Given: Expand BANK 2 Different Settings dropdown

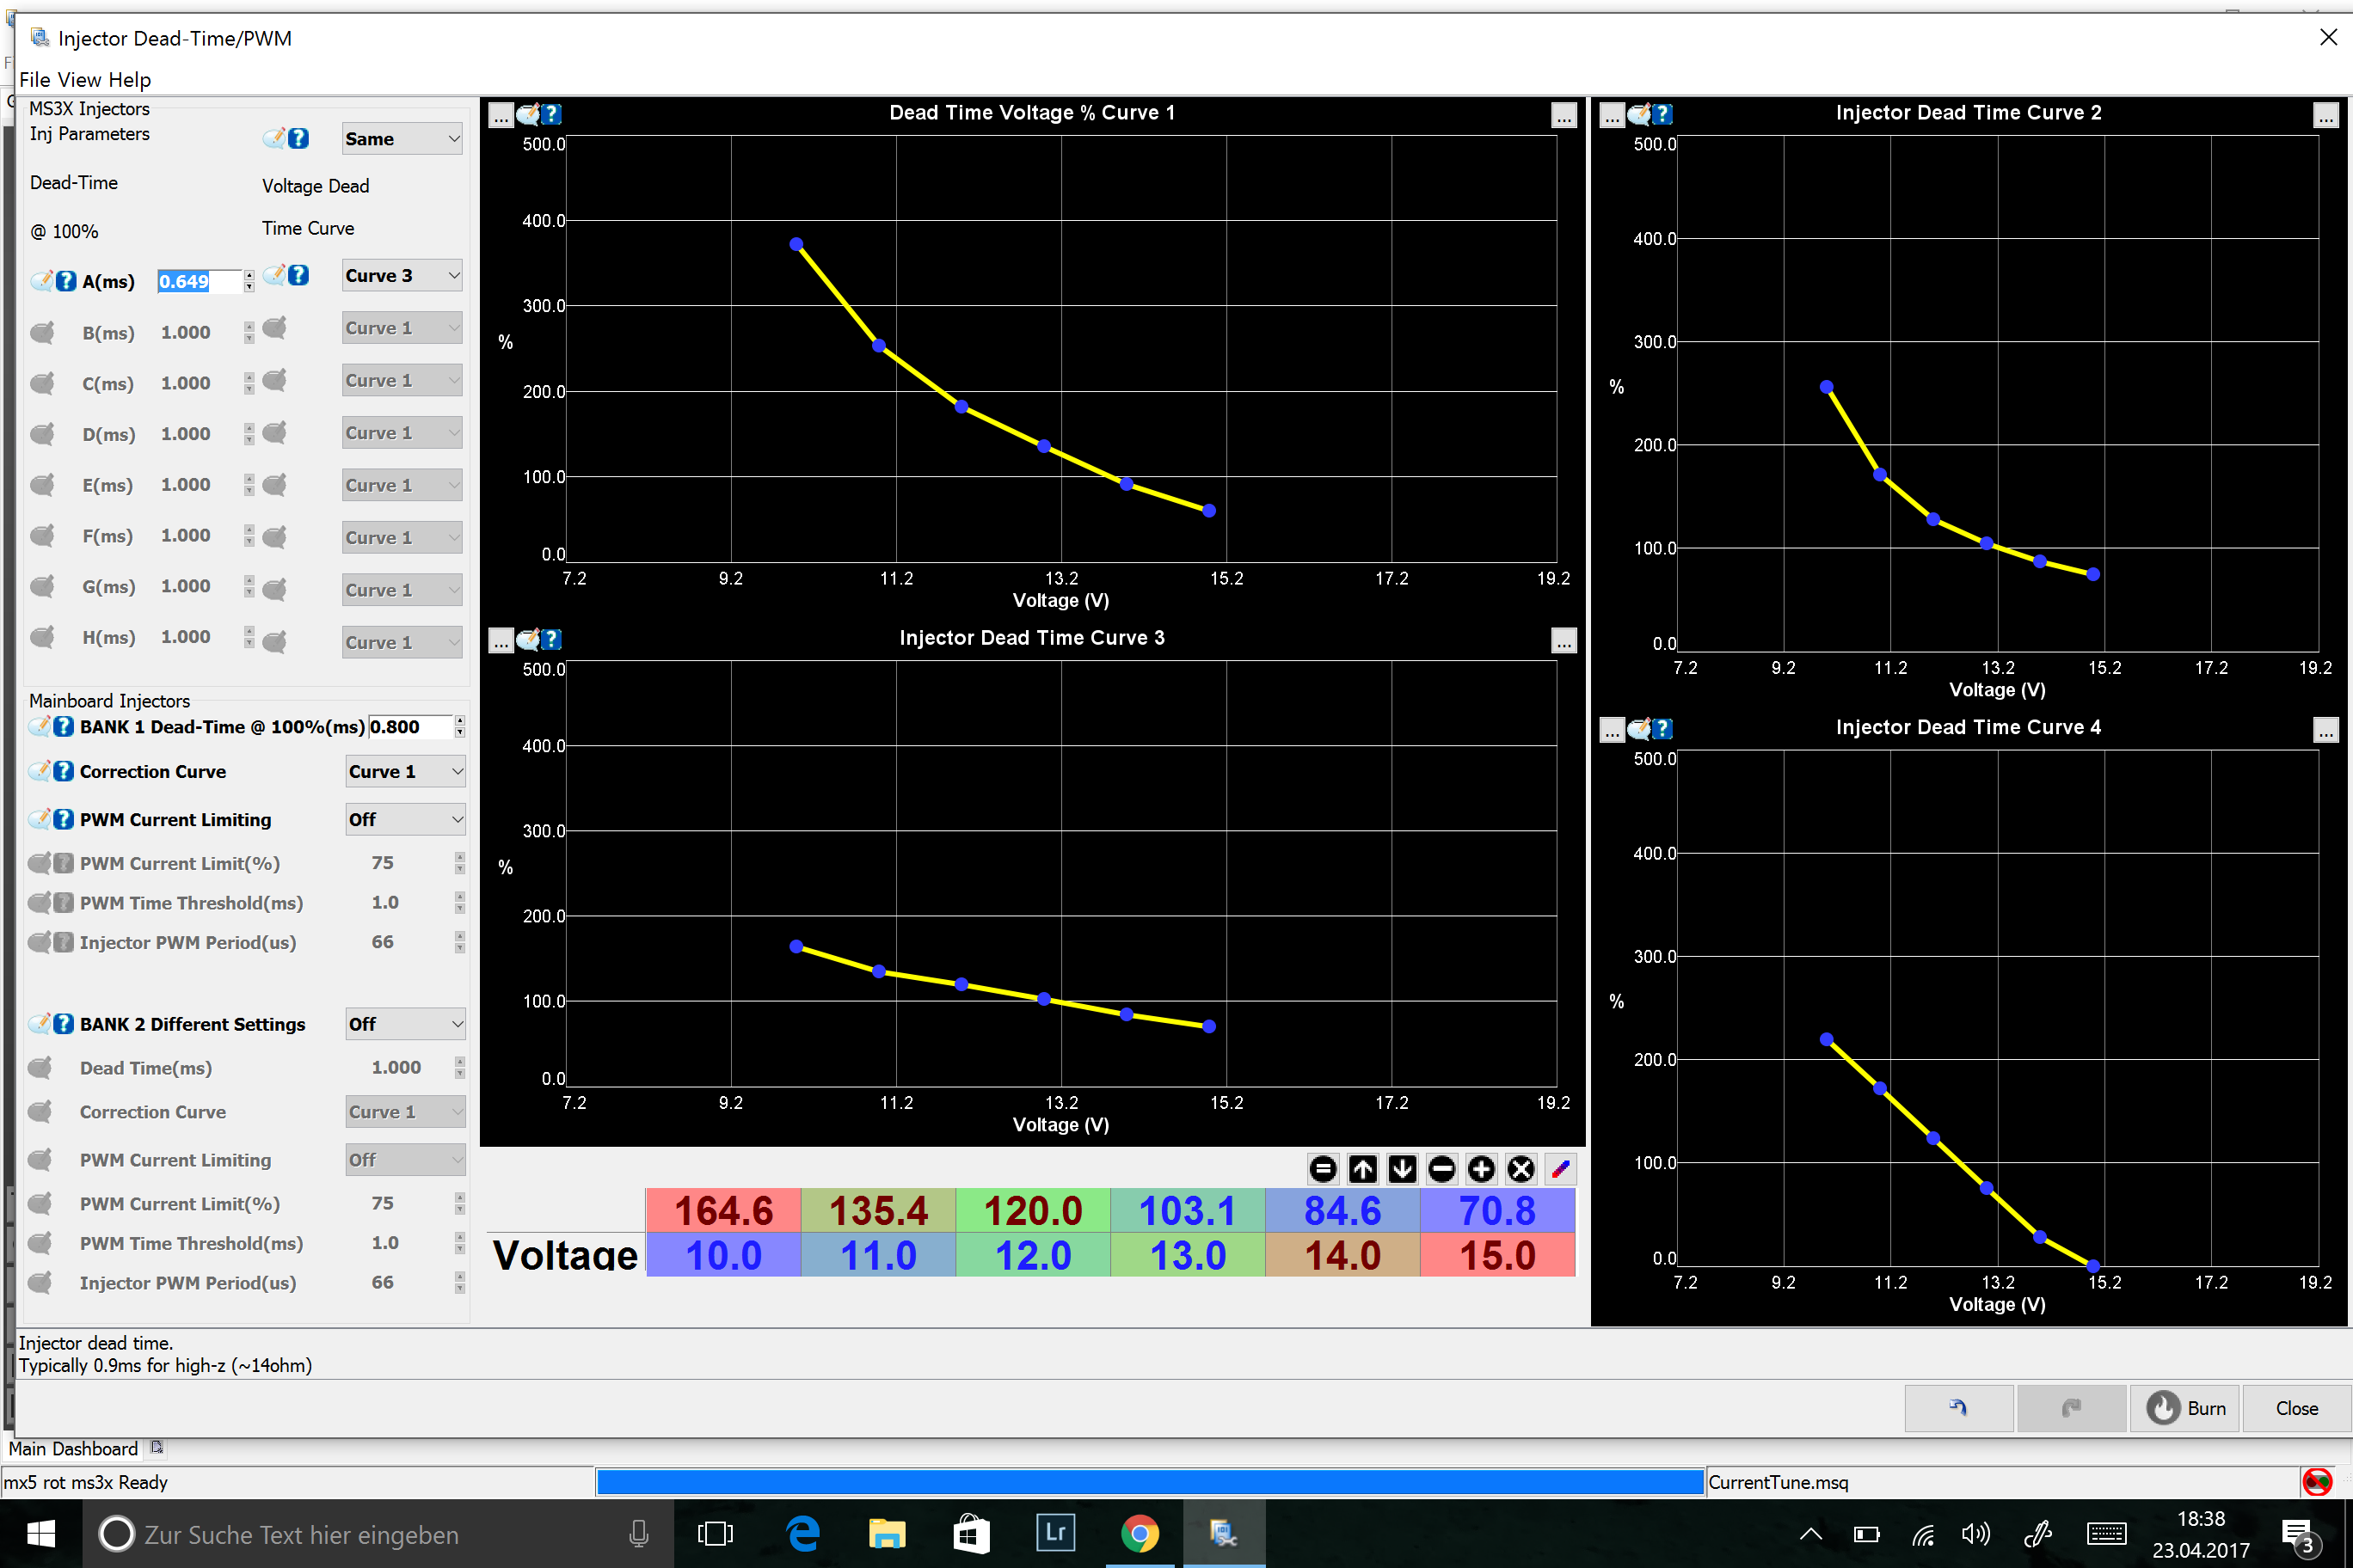Looking at the screenshot, I should 405,1024.
